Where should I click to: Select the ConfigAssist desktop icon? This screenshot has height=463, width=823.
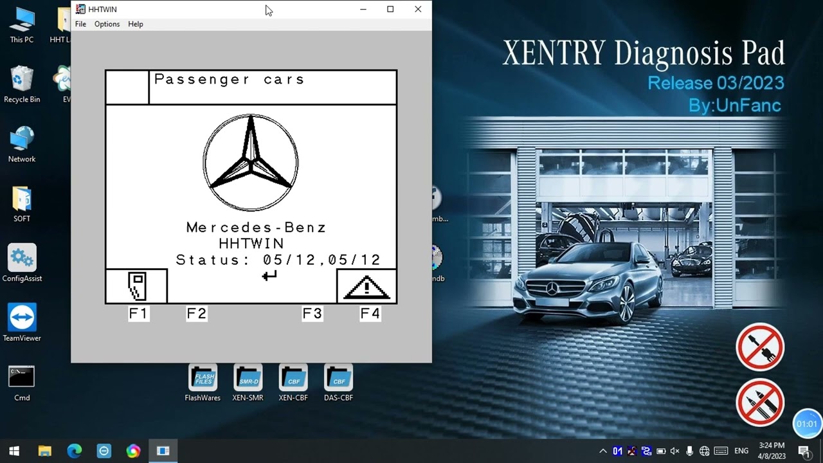[22, 263]
